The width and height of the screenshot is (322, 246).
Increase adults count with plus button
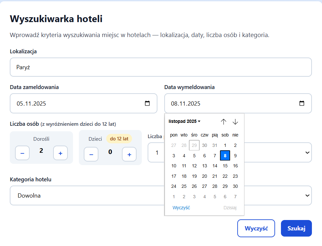click(x=60, y=153)
